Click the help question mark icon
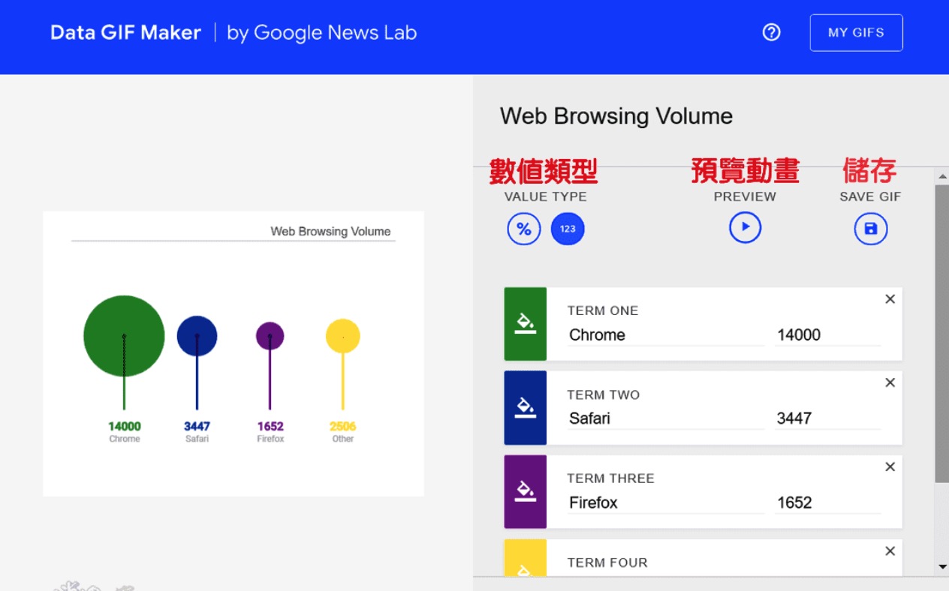 point(771,33)
